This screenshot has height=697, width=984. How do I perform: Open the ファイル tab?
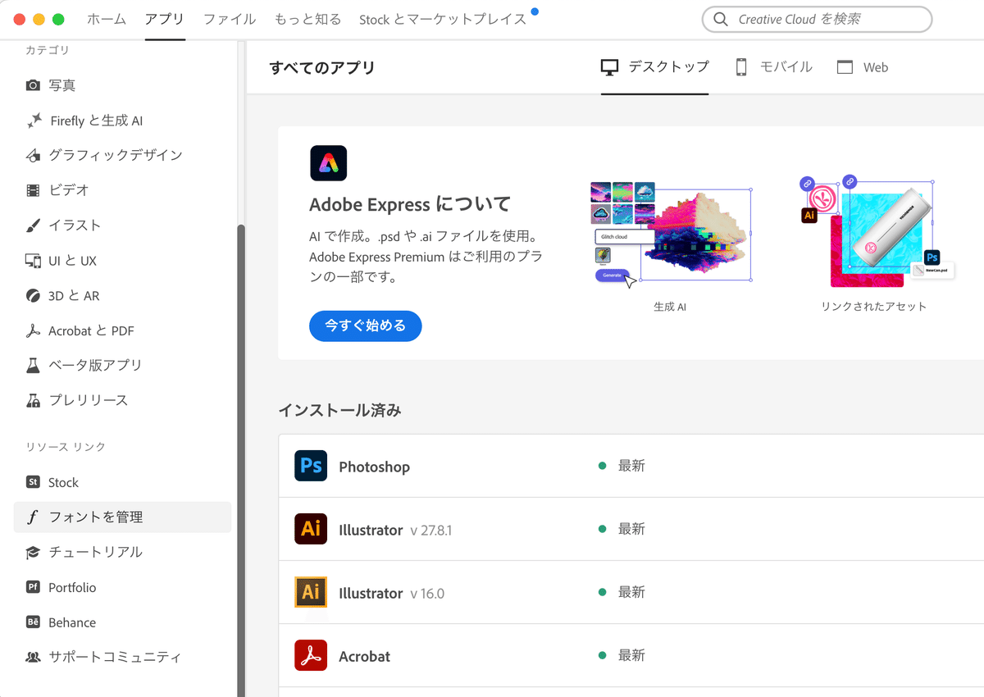coord(230,19)
